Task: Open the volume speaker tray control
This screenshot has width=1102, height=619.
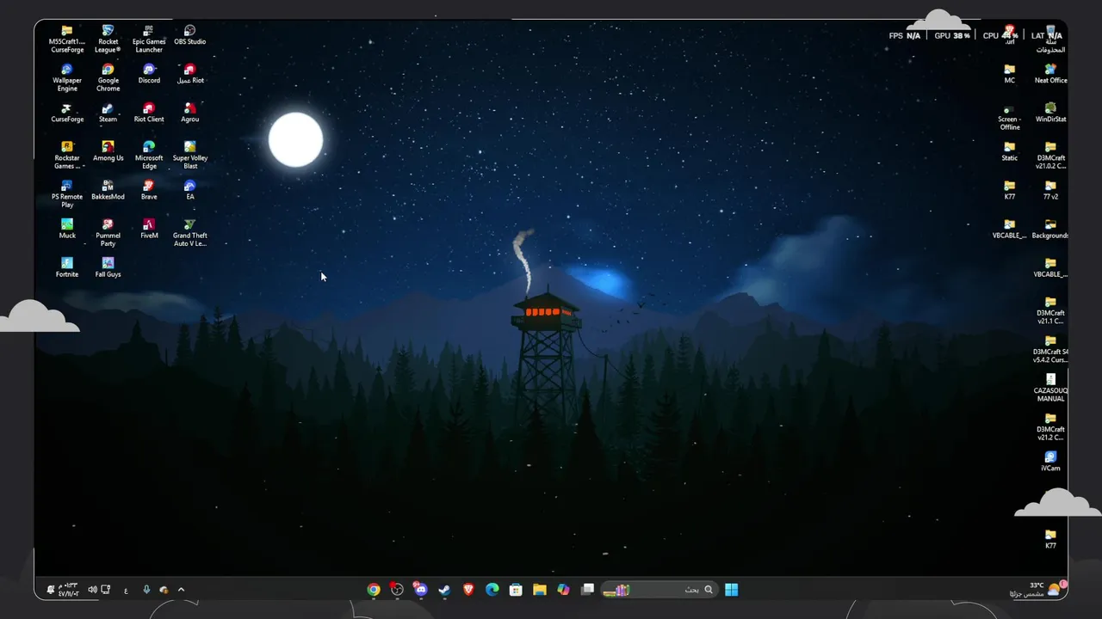Action: tap(92, 590)
